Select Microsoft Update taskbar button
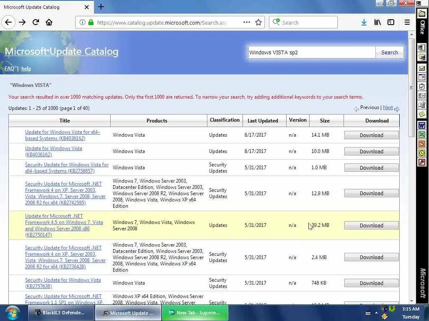Image resolution: width=429 pixels, height=321 pixels. click(128, 313)
